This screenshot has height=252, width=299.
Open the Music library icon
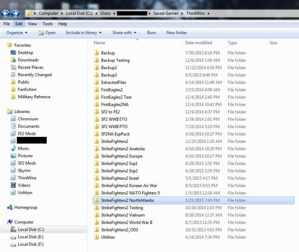[x=13, y=148]
